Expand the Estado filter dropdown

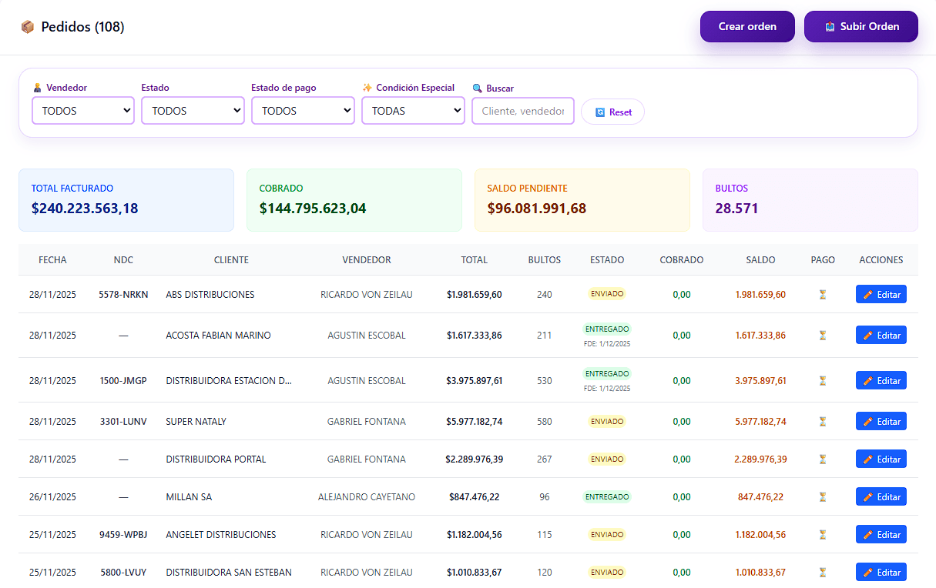tap(193, 110)
